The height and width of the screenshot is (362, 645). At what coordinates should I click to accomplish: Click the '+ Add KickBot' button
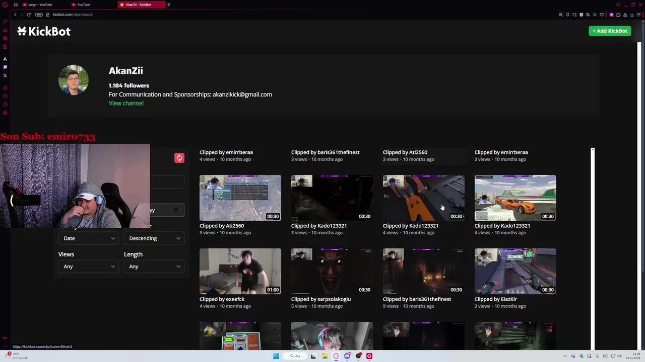click(x=610, y=31)
